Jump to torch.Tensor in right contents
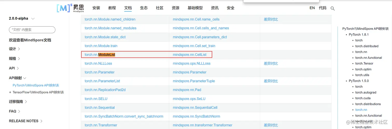Image resolution: width=392 pixels, height=129 pixels. click(x=364, y=63)
